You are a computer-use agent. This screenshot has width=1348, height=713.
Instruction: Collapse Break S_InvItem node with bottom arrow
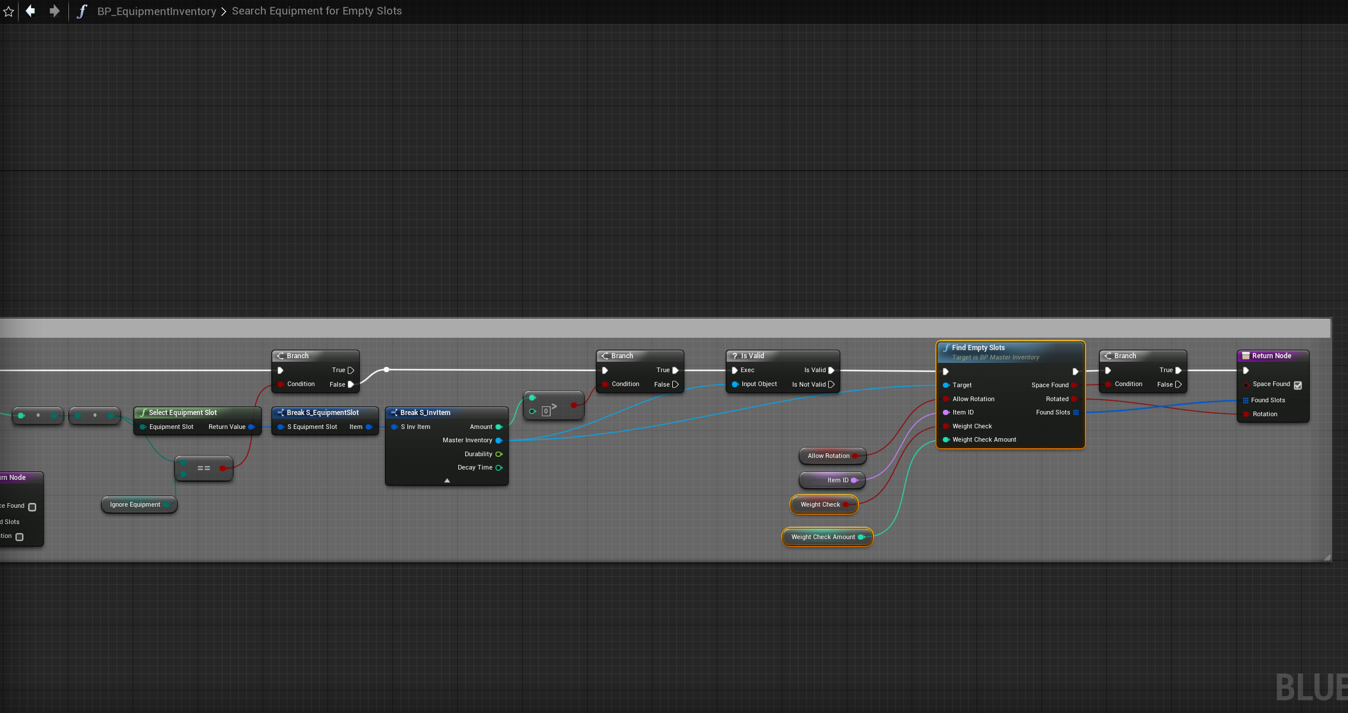pos(447,481)
